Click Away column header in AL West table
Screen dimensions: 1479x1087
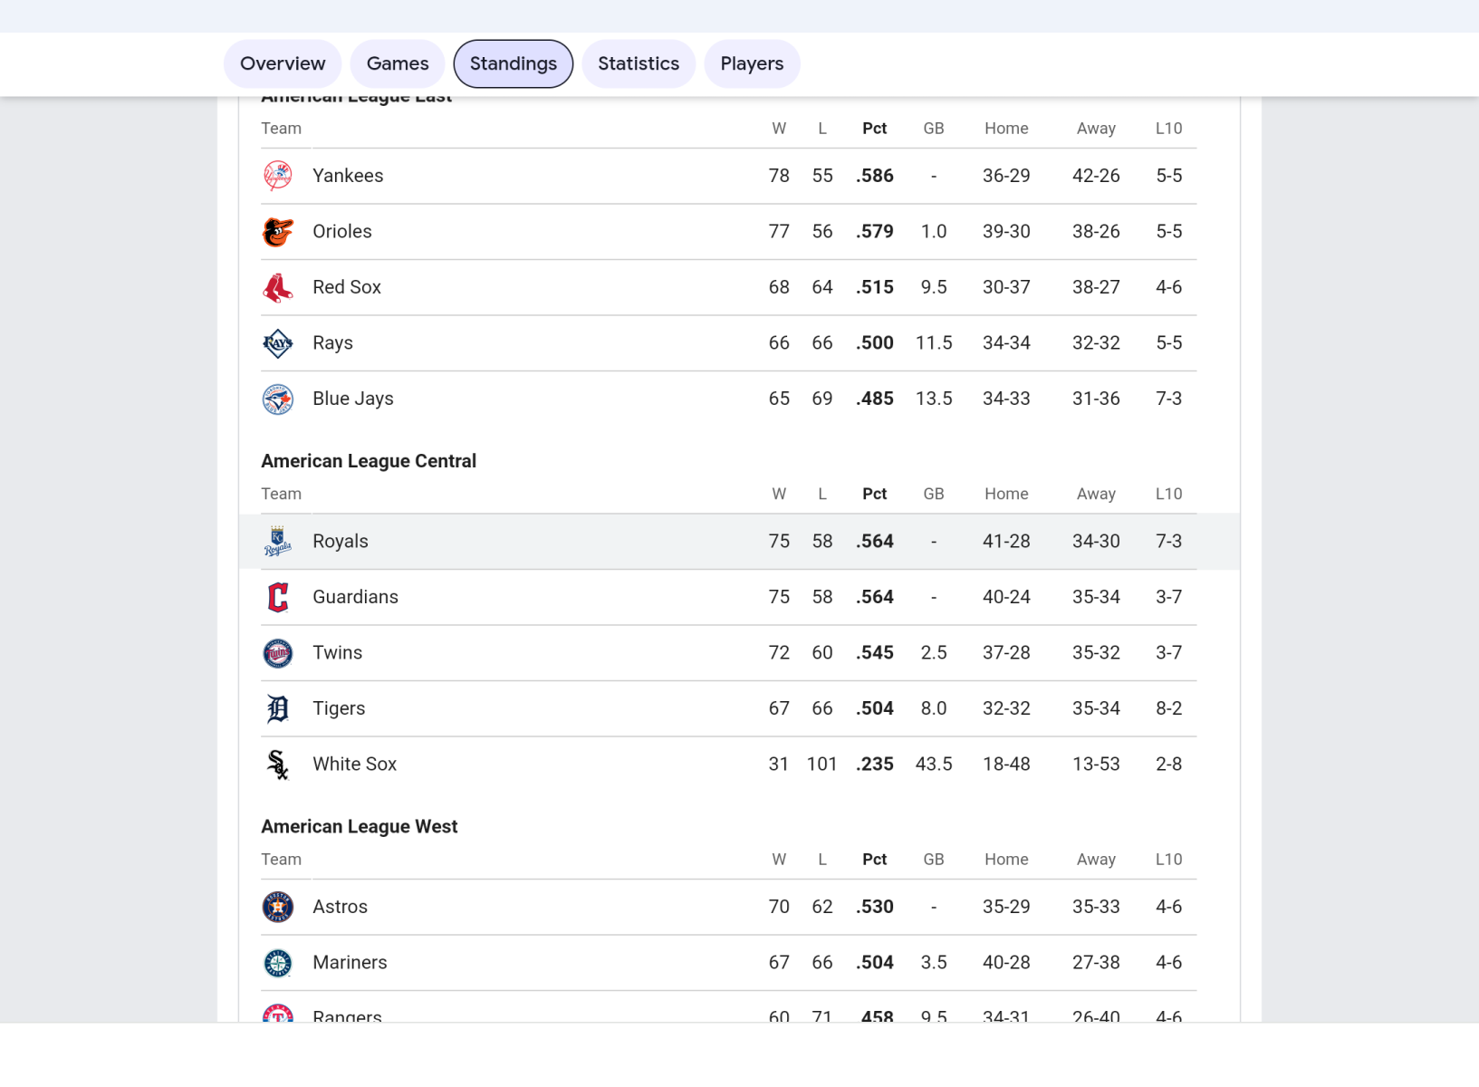click(1096, 859)
